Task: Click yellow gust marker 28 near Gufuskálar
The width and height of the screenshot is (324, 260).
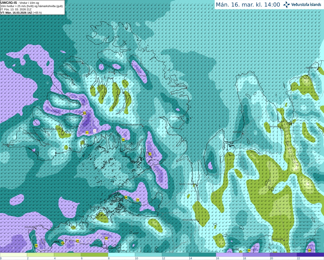Action: click(36, 246)
